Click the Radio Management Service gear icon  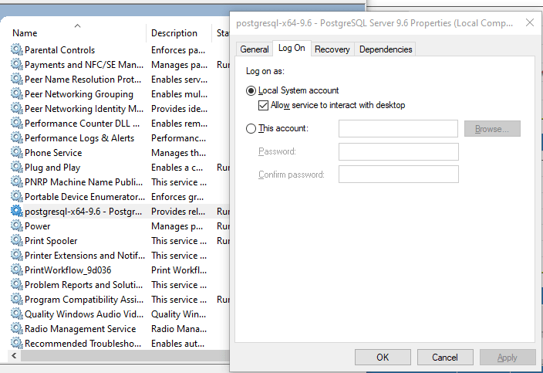coord(16,329)
